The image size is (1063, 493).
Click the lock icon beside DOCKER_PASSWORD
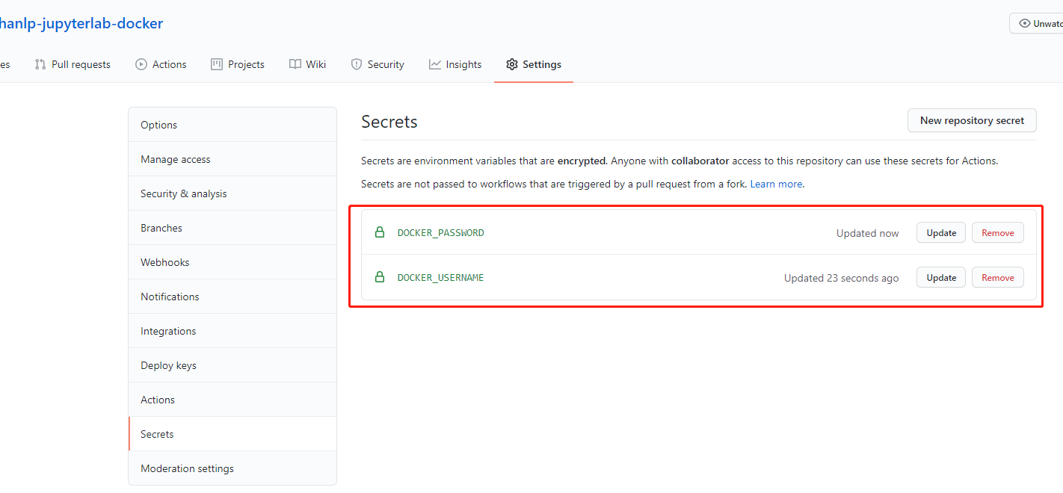tap(380, 232)
